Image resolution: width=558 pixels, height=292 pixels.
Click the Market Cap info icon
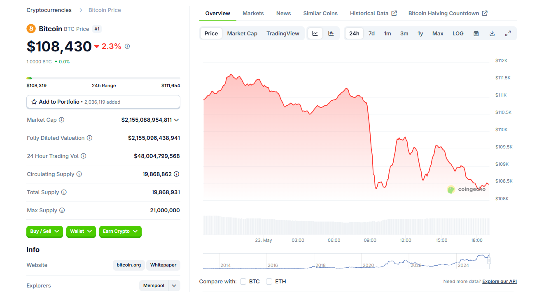tap(62, 120)
